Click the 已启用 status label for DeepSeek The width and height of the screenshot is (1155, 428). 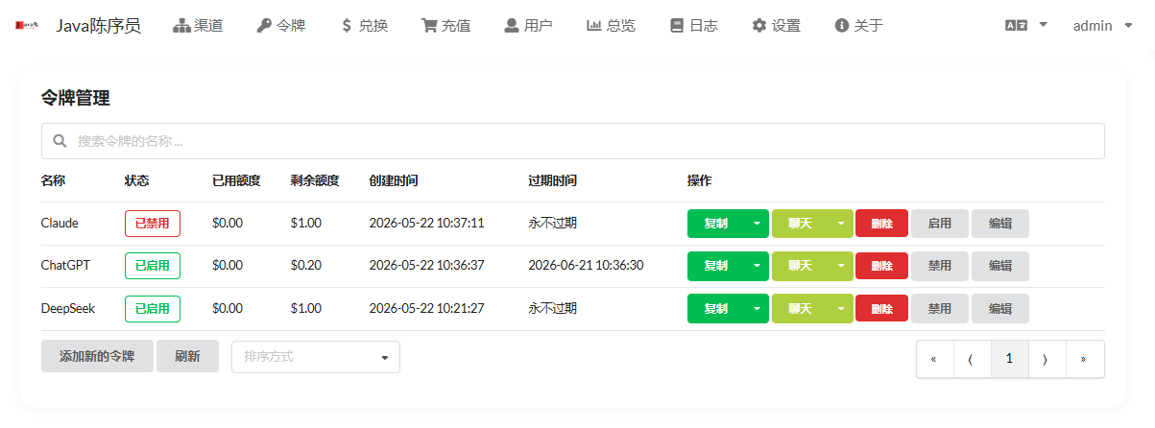153,309
